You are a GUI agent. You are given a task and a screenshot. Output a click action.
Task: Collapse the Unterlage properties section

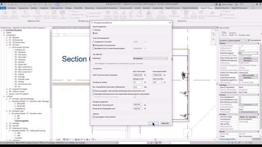point(258,85)
